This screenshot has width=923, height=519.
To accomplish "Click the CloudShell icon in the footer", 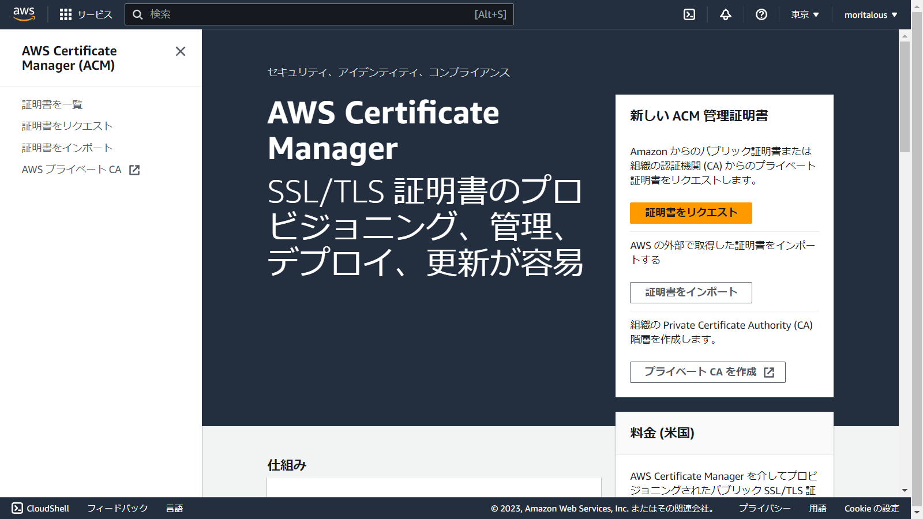I will 18,508.
